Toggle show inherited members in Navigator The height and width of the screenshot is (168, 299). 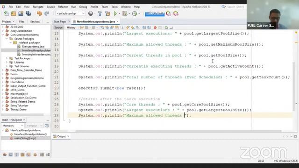5,154
